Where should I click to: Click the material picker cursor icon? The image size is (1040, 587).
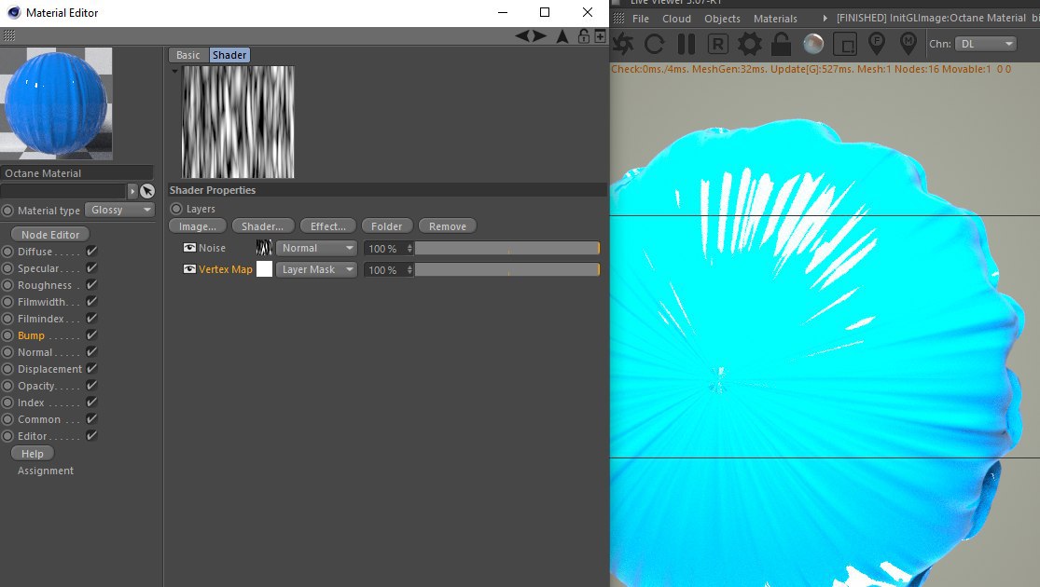[147, 191]
